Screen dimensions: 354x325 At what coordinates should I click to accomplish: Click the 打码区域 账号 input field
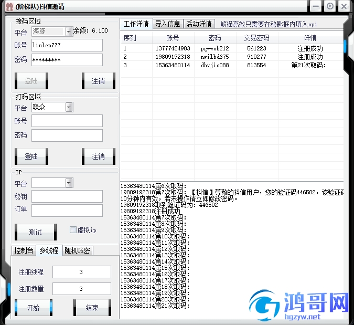pyautogui.click(x=67, y=121)
